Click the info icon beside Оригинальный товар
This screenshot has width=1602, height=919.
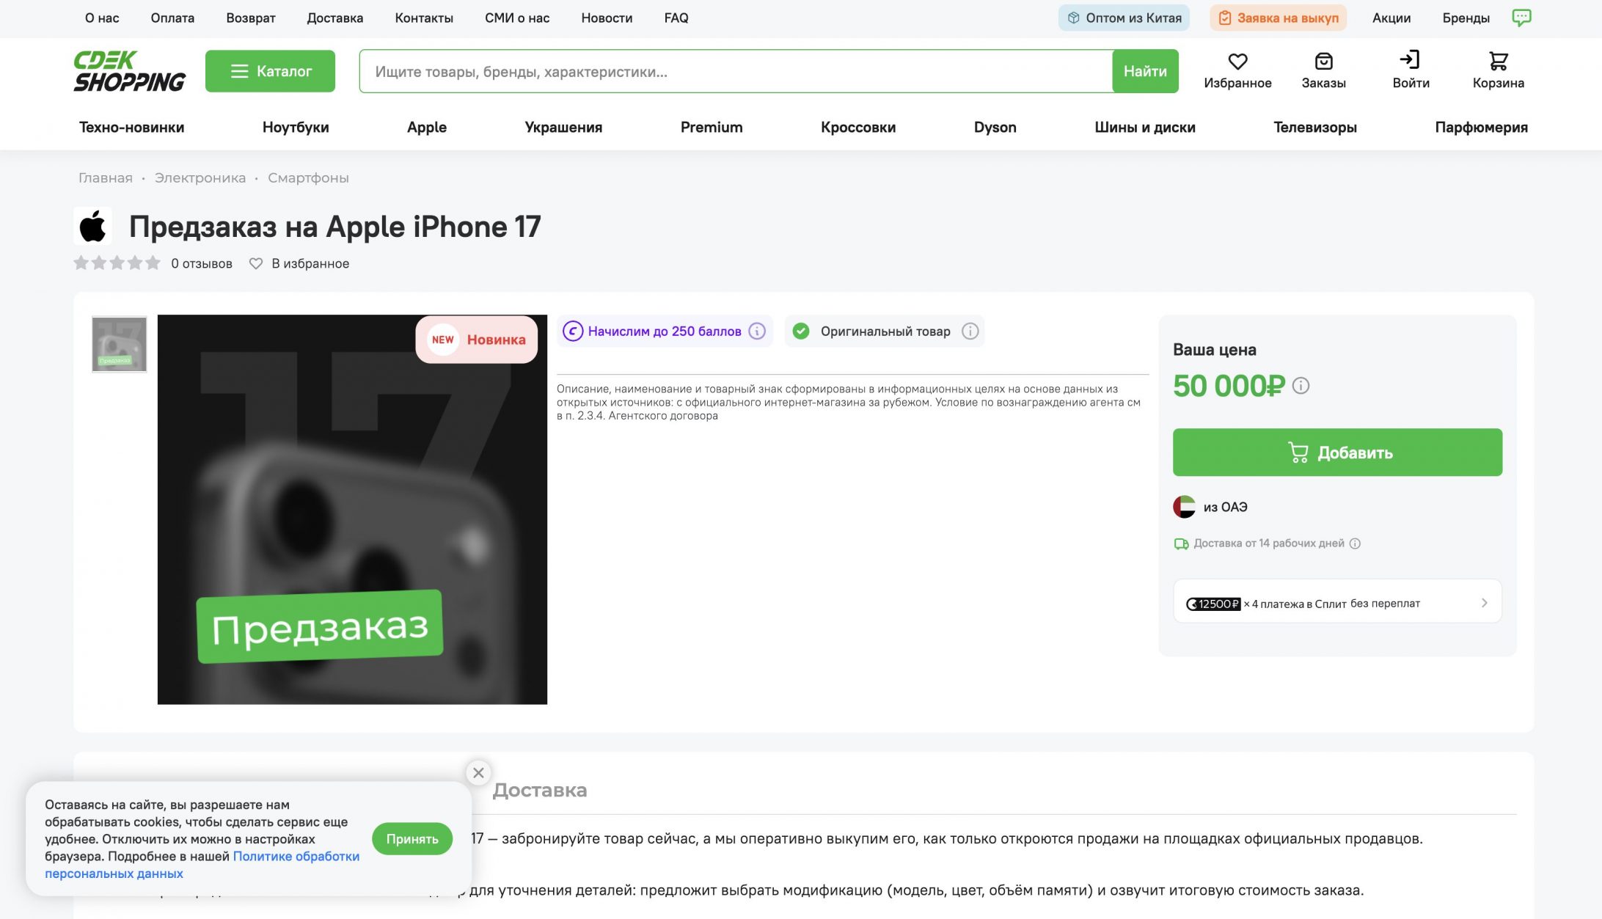[970, 332]
